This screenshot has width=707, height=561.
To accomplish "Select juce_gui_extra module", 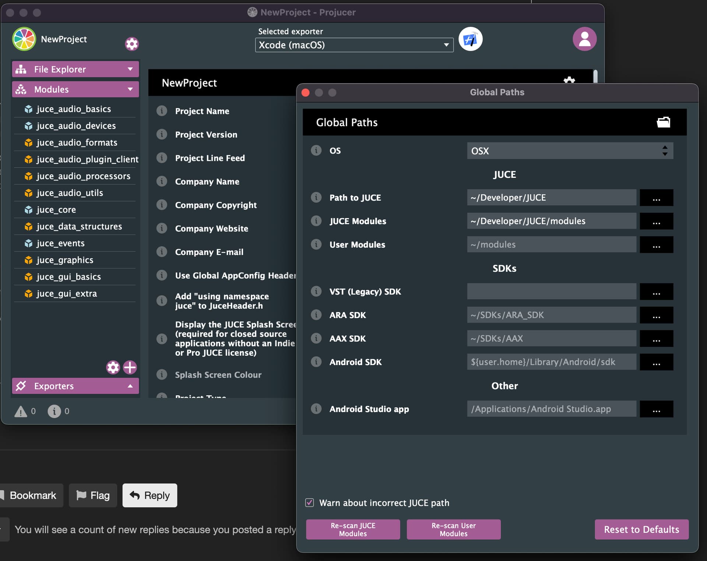I will click(75, 294).
